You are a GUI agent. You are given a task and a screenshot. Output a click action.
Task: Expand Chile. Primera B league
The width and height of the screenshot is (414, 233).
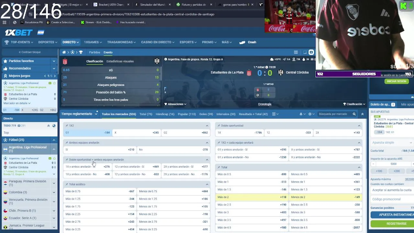[54, 211]
